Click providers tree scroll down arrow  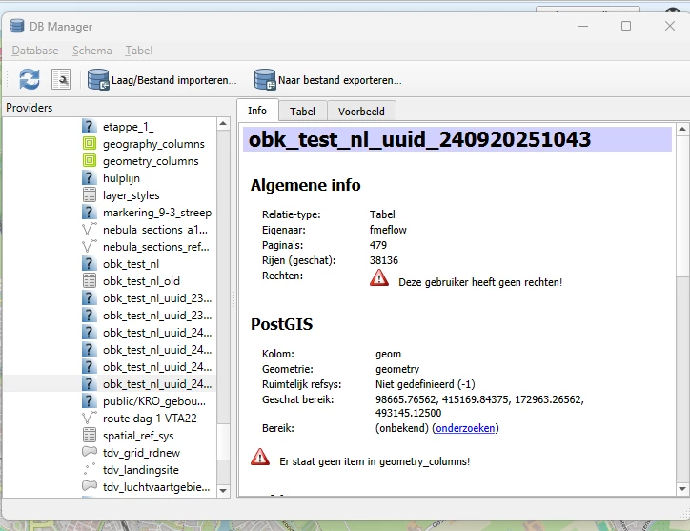pyautogui.click(x=223, y=491)
